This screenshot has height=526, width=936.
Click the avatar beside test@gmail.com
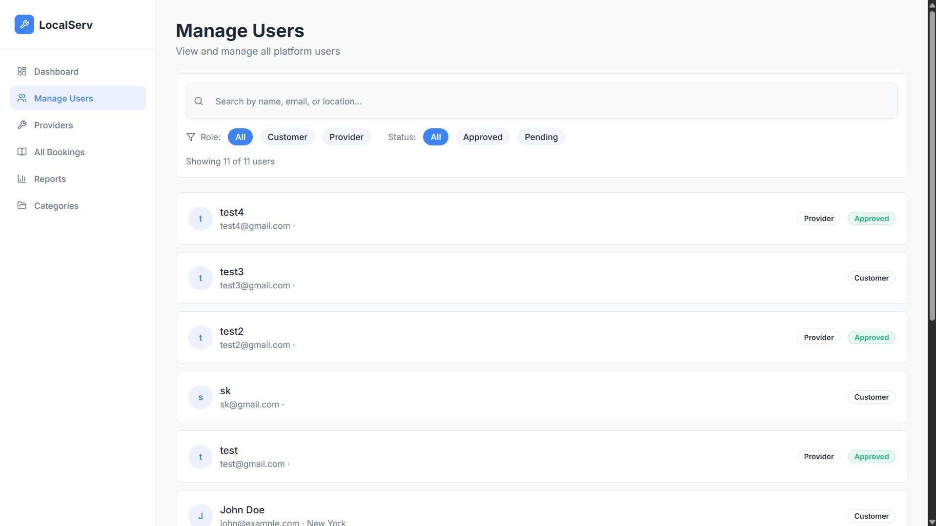pos(201,457)
